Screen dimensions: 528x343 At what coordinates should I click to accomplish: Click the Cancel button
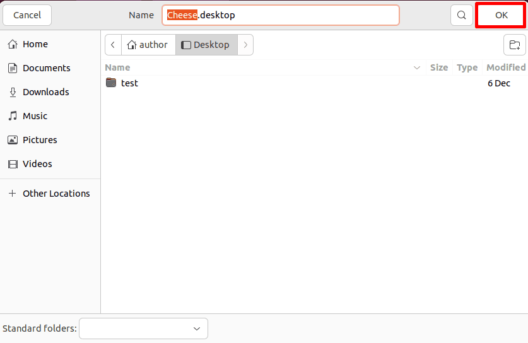pos(27,15)
